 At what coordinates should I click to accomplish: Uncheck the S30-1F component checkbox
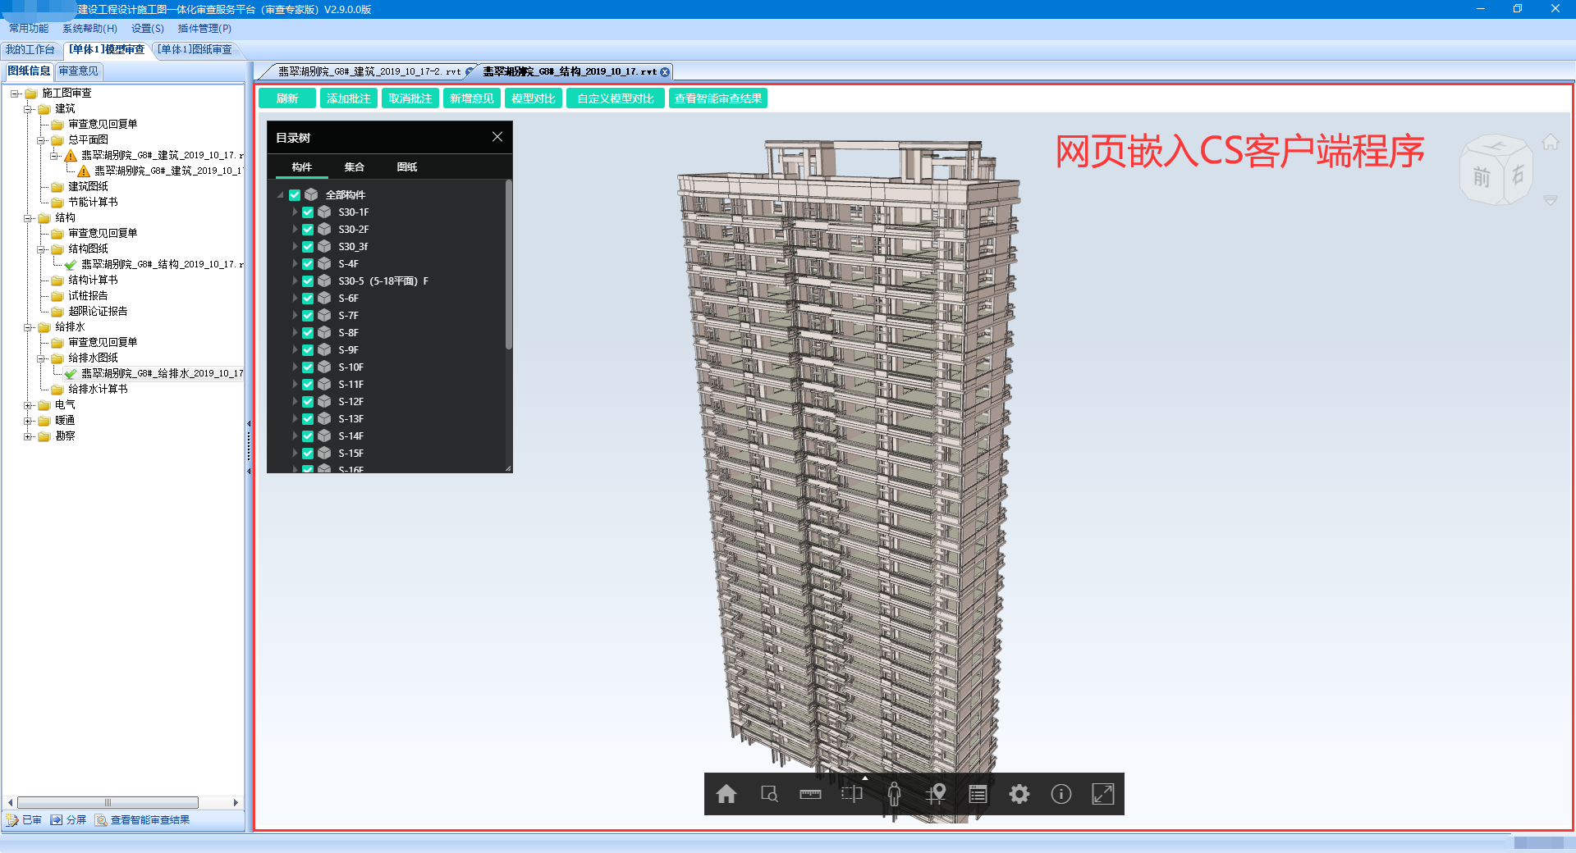pyautogui.click(x=308, y=212)
